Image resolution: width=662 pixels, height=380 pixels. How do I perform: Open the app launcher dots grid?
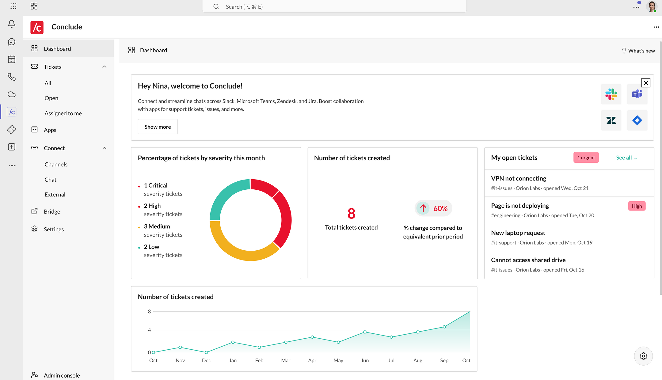(x=13, y=6)
